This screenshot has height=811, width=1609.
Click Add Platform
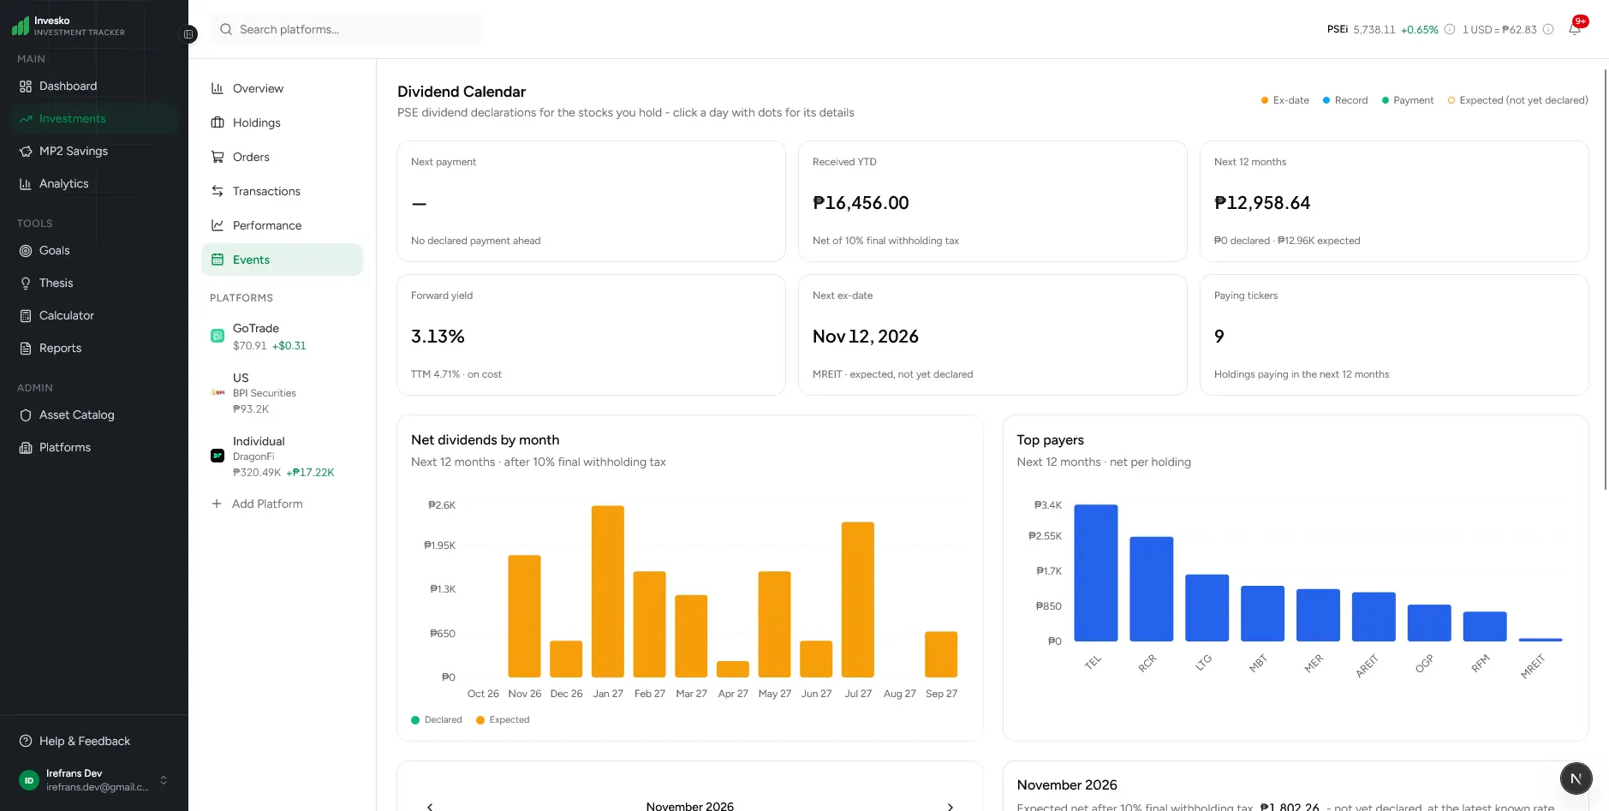click(x=257, y=504)
